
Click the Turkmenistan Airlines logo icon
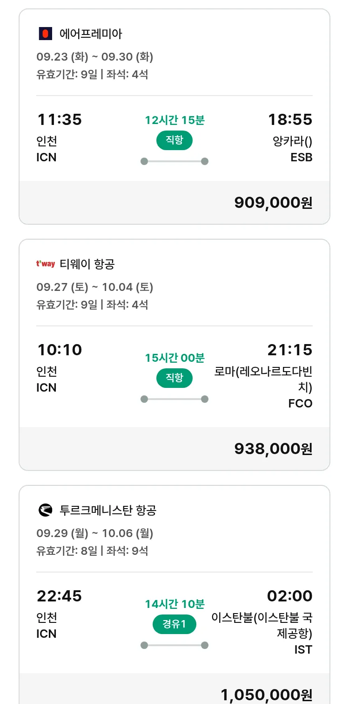coord(45,510)
